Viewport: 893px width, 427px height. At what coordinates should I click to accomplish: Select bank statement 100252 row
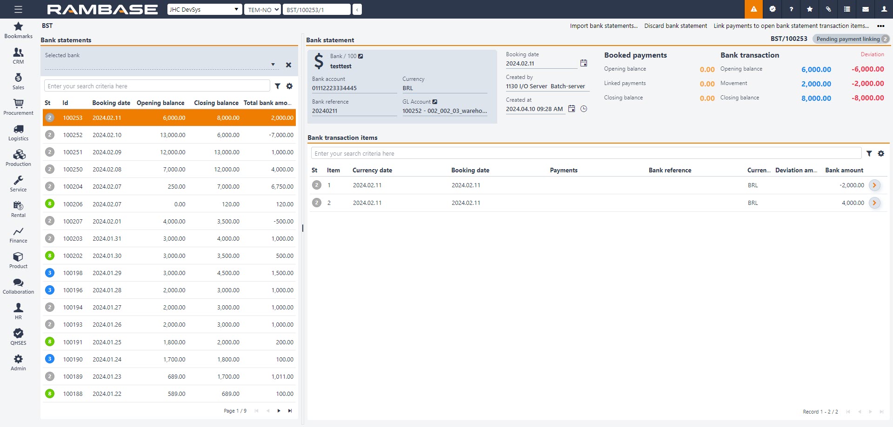coord(169,135)
